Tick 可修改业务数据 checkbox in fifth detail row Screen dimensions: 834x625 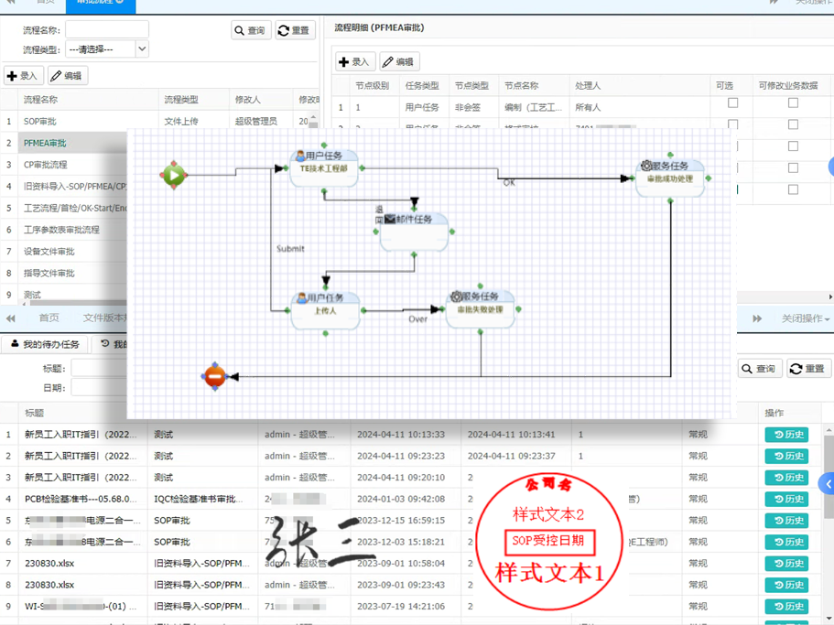point(793,189)
